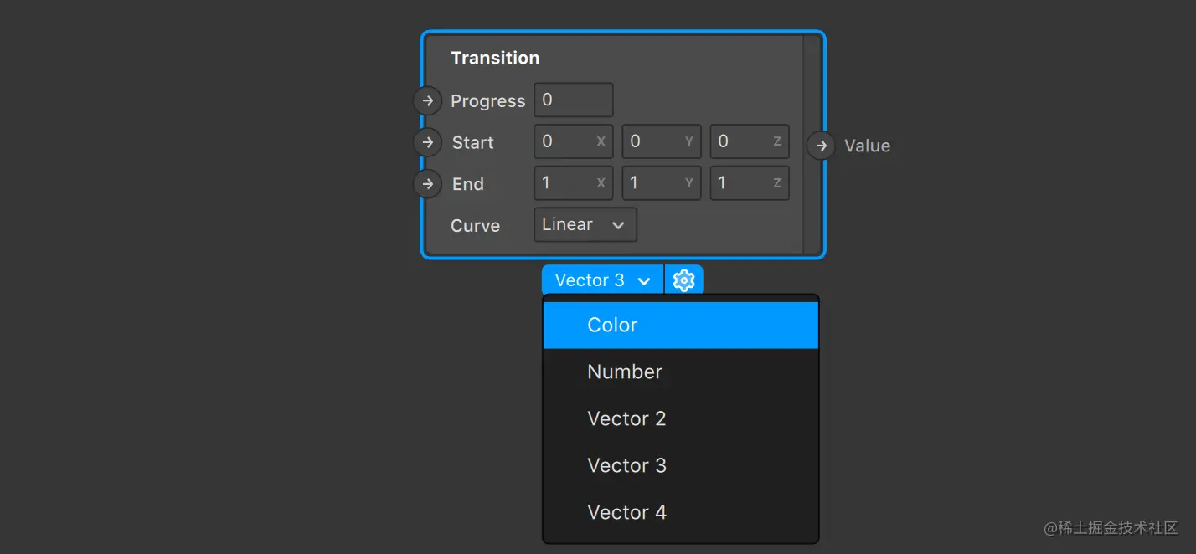
Task: Click the Progress value field
Action: tap(574, 100)
